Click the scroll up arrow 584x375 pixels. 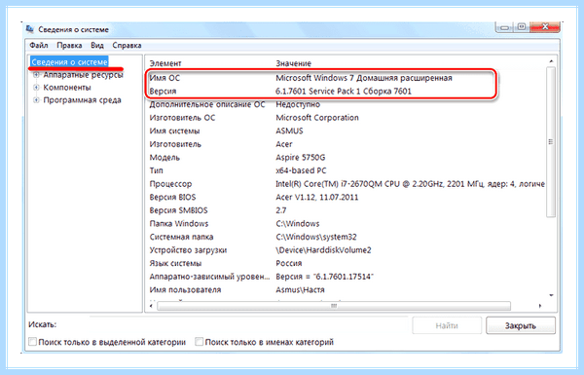coord(551,61)
